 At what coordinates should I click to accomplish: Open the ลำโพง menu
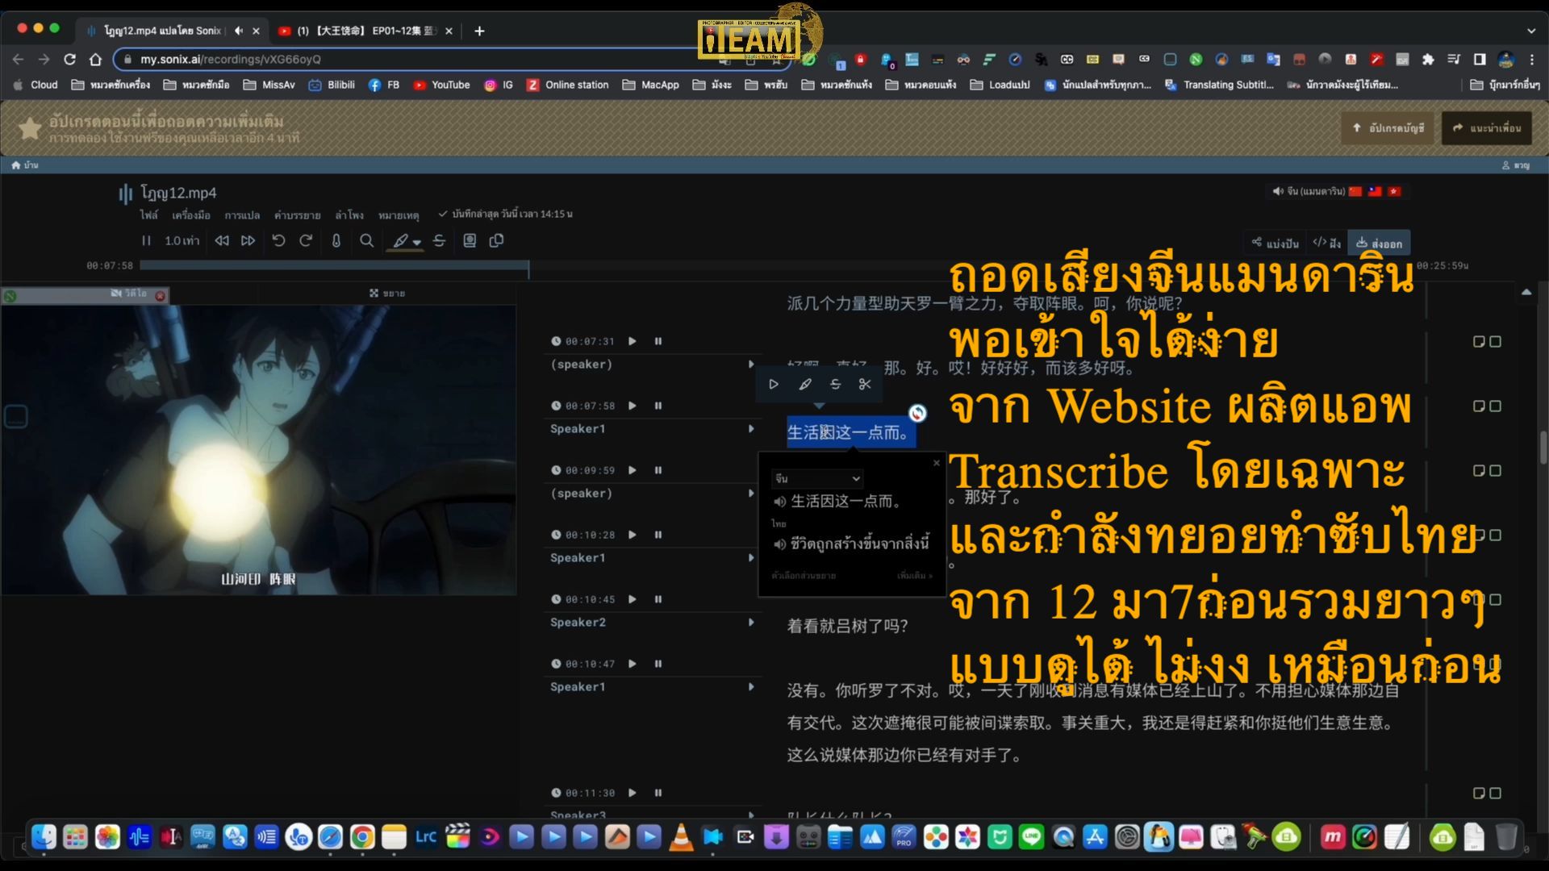pos(349,215)
